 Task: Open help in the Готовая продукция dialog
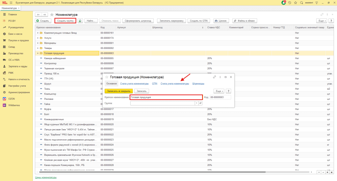point(228,91)
